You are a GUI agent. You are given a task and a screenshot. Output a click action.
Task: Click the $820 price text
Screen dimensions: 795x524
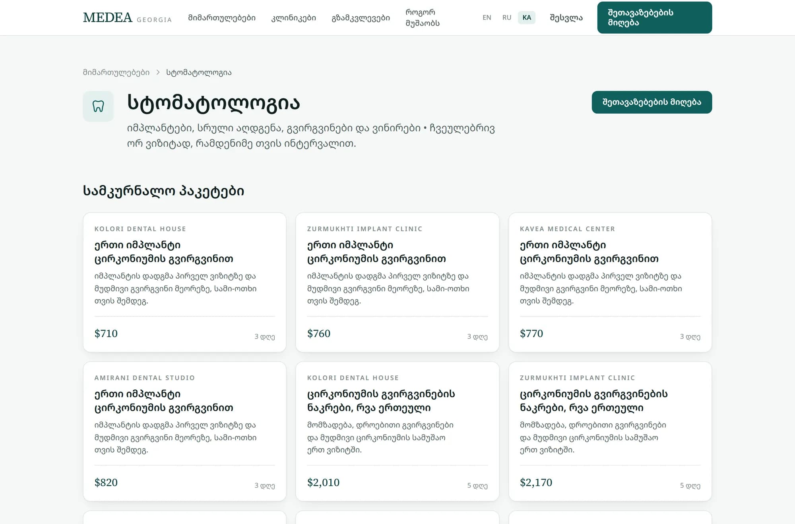click(x=106, y=482)
